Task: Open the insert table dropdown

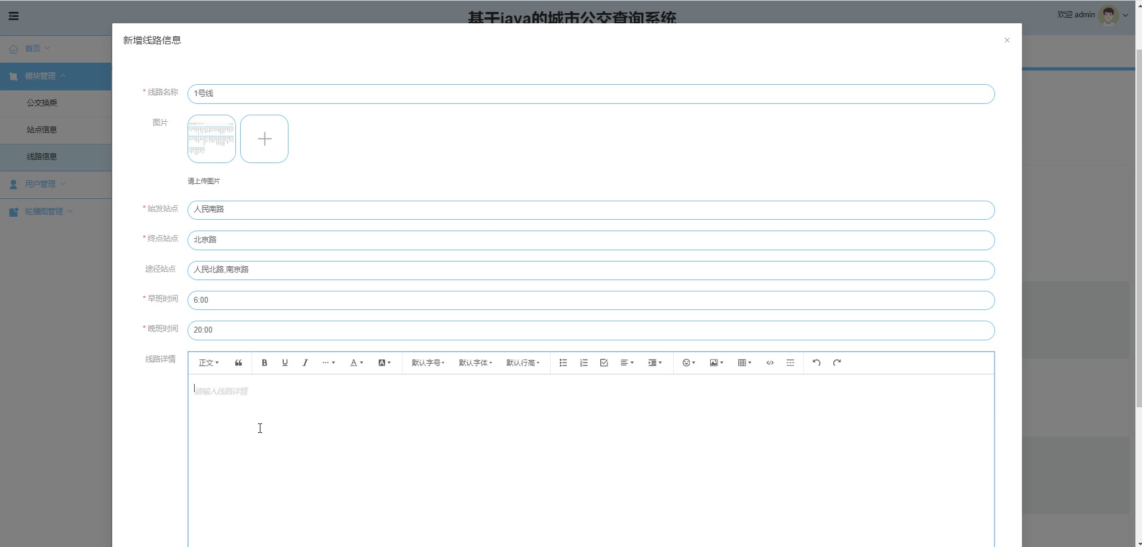Action: tap(745, 362)
